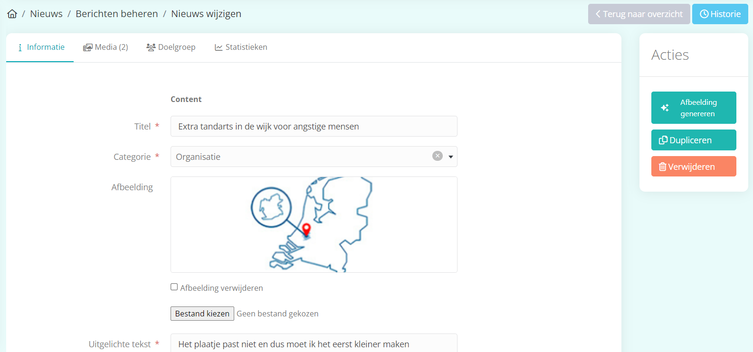753x352 pixels.
Task: Click the Acties panel heading
Action: coord(670,55)
